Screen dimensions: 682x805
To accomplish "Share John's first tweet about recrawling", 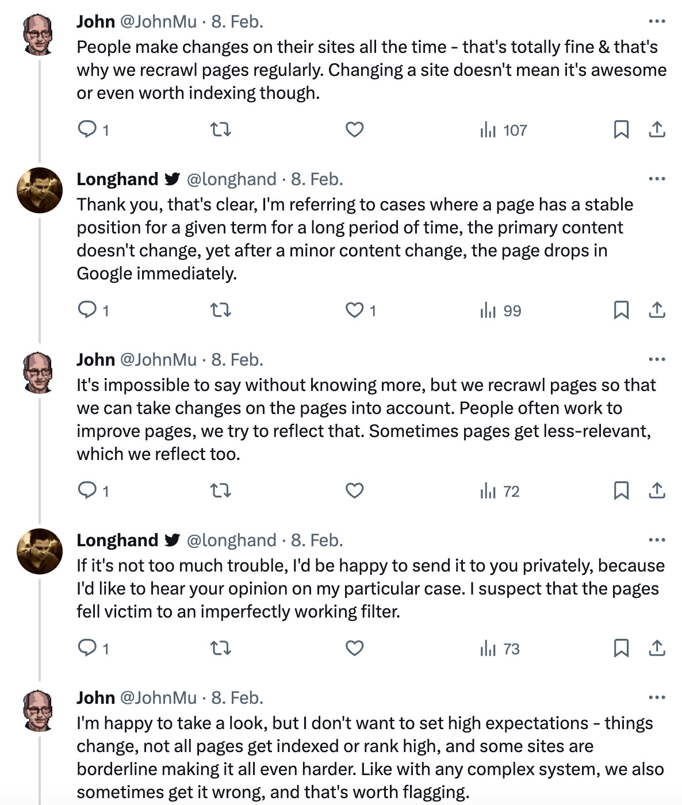I will [x=657, y=129].
